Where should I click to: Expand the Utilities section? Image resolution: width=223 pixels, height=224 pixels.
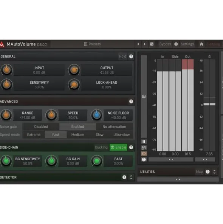(214, 172)
